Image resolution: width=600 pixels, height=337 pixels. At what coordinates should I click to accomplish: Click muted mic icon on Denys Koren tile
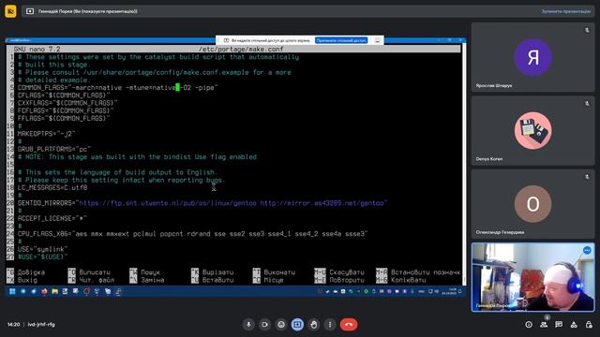587,103
